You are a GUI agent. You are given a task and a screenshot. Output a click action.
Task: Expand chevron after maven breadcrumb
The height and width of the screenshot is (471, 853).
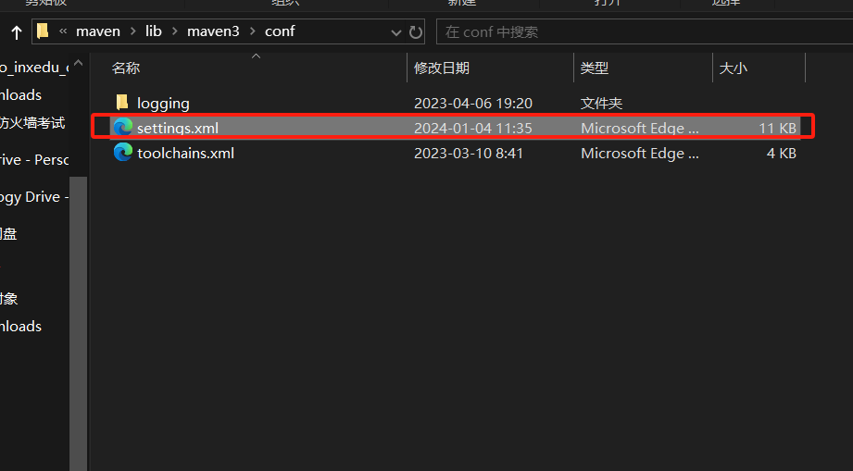coord(132,31)
